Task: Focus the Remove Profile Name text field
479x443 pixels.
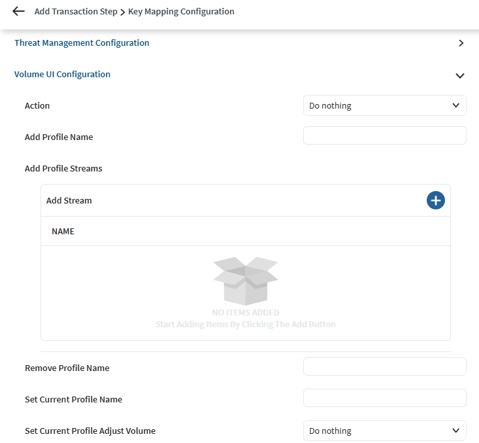Action: pos(384,366)
